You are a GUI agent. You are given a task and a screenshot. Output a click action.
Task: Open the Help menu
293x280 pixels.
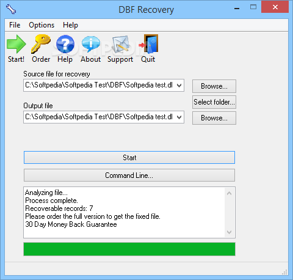coord(70,25)
